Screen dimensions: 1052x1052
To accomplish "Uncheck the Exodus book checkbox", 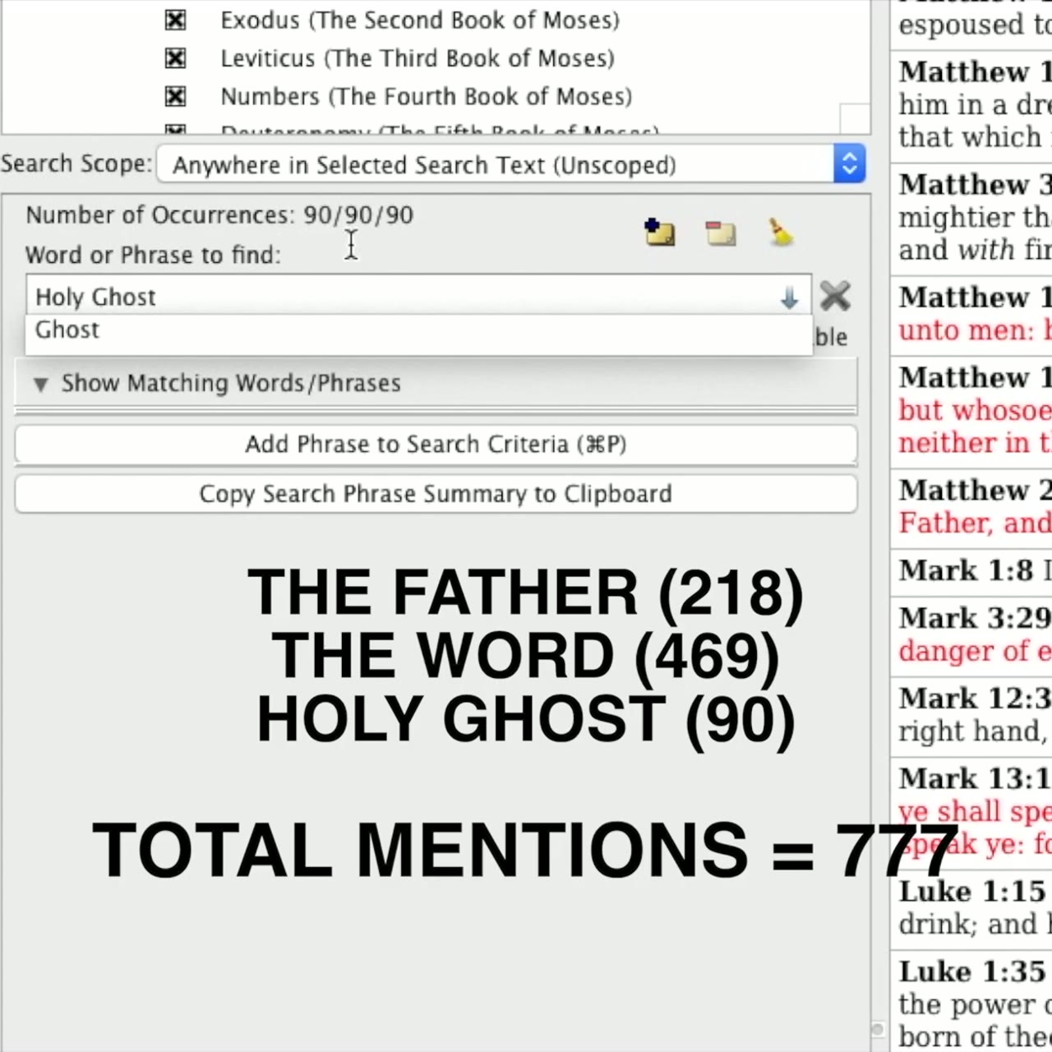I will point(175,20).
